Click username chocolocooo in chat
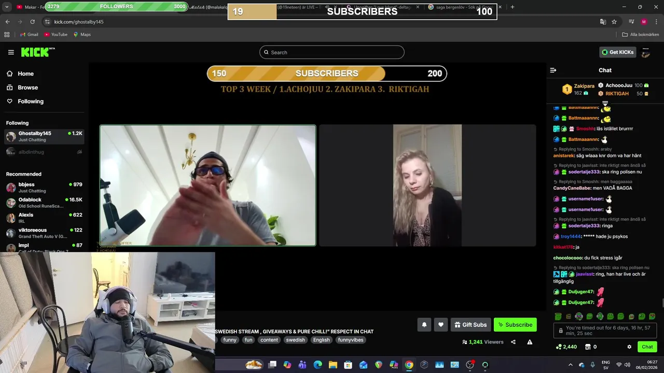Screen dimensions: 664x373 click(x=568, y=258)
